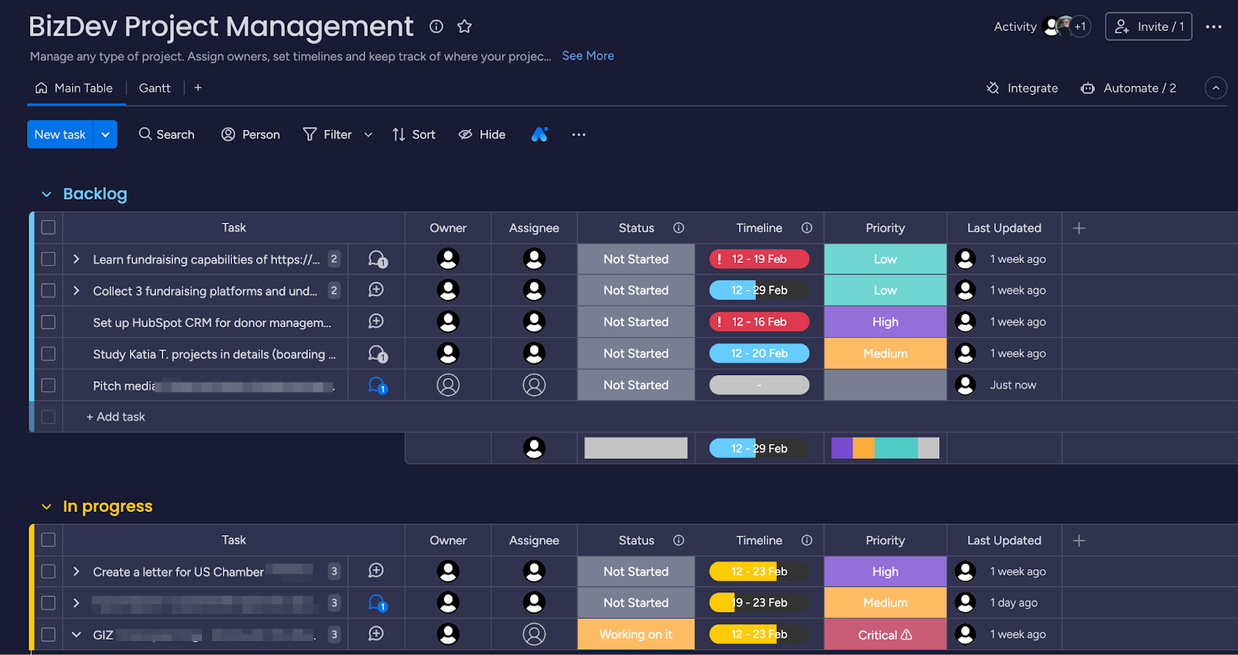Add a column using the plus in the Backlog header
The height and width of the screenshot is (655, 1238).
pos(1079,228)
